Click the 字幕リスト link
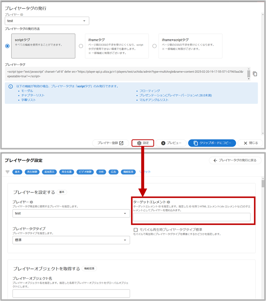Image resolution: width=266 pixels, height=301 pixels. pyautogui.click(x=29, y=100)
